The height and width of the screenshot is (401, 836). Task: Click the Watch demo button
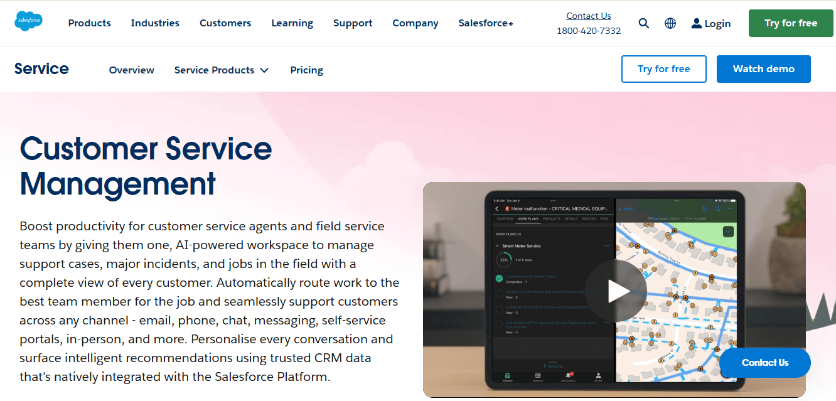pos(764,69)
